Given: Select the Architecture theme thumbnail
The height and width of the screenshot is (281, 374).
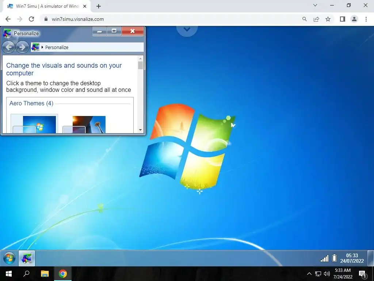Looking at the screenshot, I should pos(84,124).
